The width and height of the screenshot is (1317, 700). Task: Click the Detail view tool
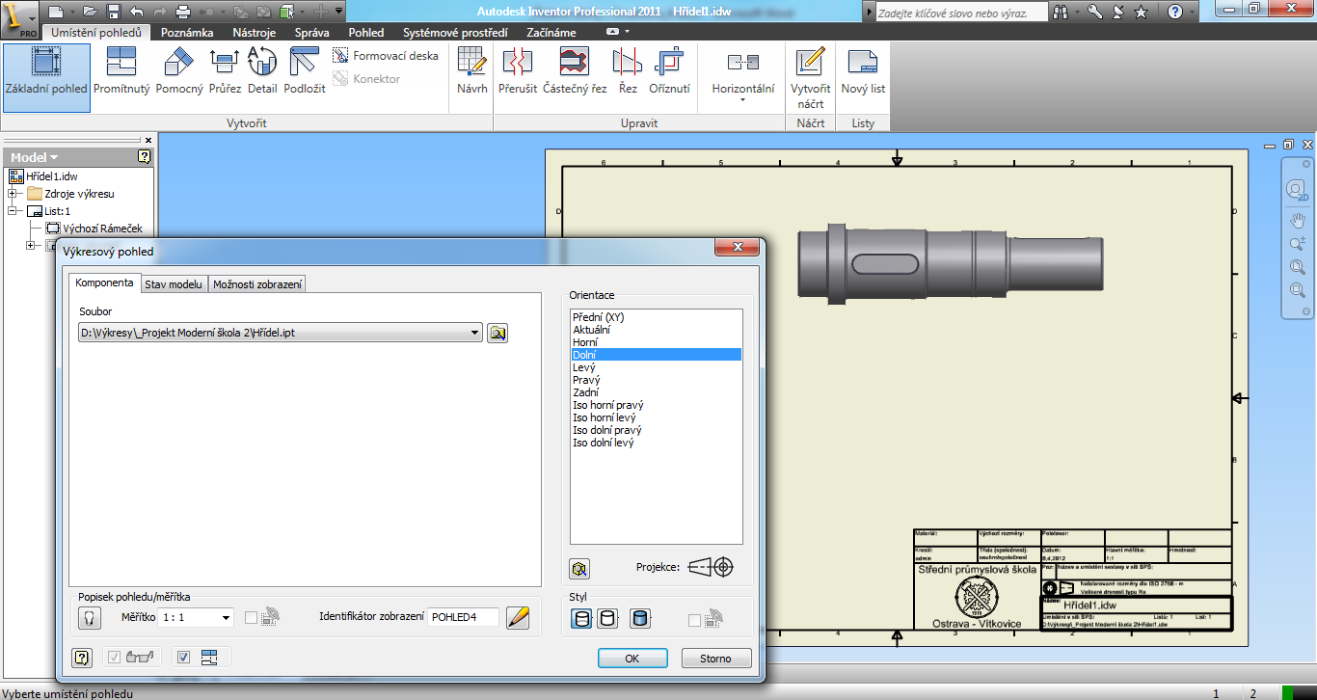click(262, 71)
